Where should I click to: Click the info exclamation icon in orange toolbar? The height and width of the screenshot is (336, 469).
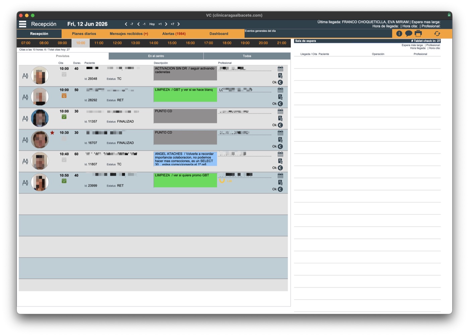click(399, 34)
